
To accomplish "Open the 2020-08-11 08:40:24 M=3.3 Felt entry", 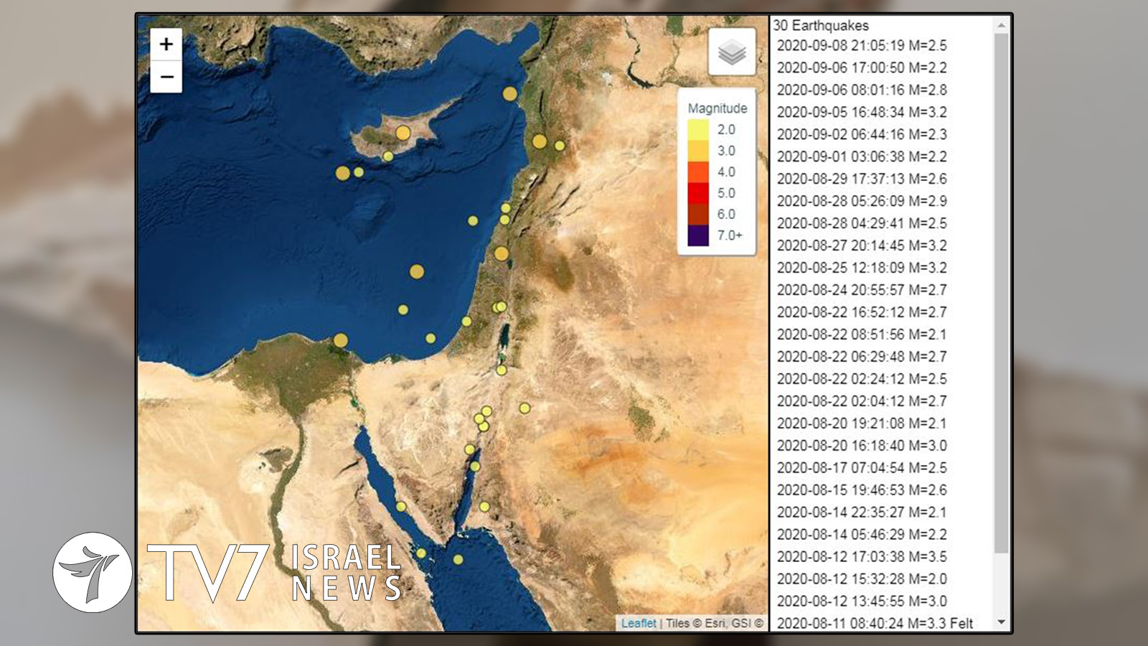I will pos(874,623).
